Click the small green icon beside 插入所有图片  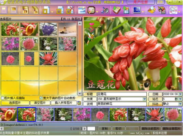pyautogui.click(x=79, y=103)
